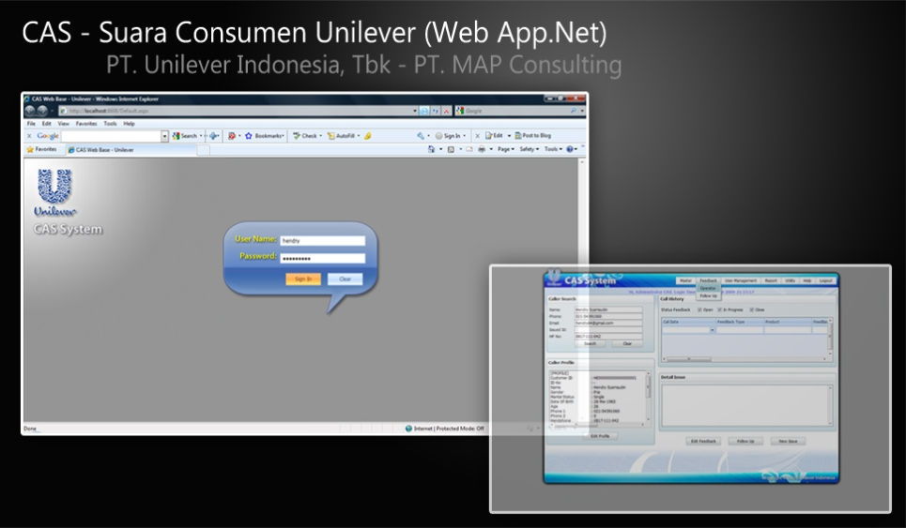Expand the Print button dropdown arrow
906x528 pixels.
[x=491, y=149]
